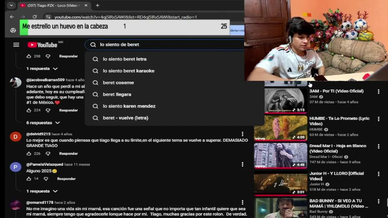This screenshot has height=218, width=388.
Task: Click the omarxd1178 profile avatar
Action: click(15, 205)
